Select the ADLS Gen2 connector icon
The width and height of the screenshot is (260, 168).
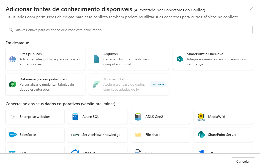pyautogui.click(x=138, y=117)
